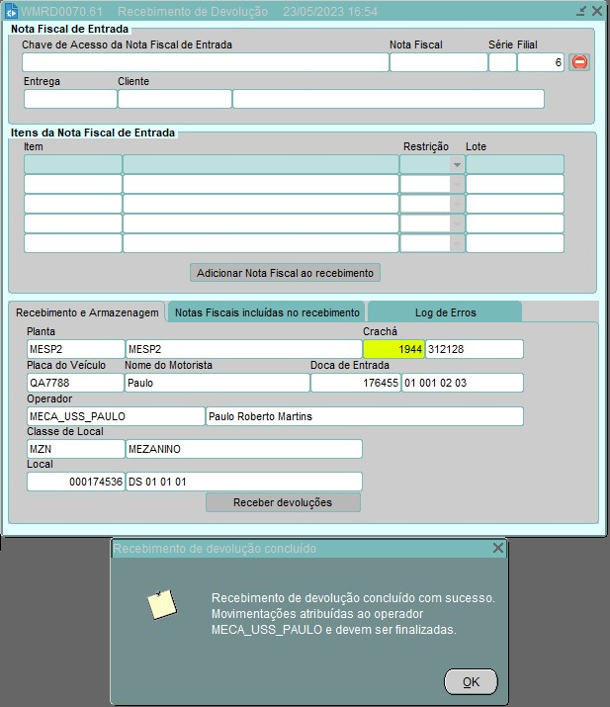Click operator name Paulo Roberto Martins
This screenshot has height=707, width=610.
365,416
